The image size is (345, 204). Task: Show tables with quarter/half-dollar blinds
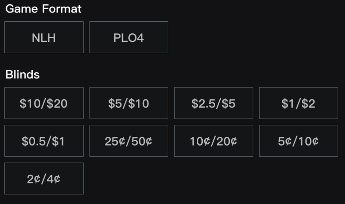pyautogui.click(x=129, y=141)
